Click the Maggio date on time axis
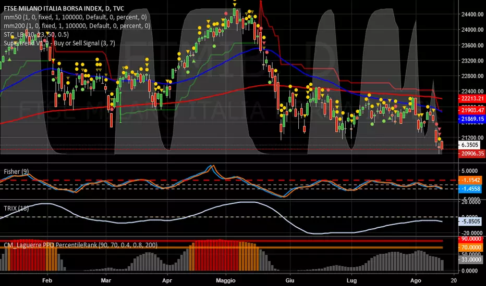The width and height of the screenshot is (486, 286). 226,280
